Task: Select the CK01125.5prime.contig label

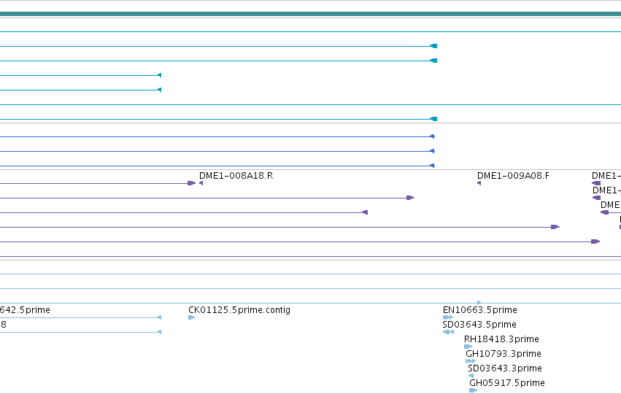Action: pyautogui.click(x=239, y=310)
